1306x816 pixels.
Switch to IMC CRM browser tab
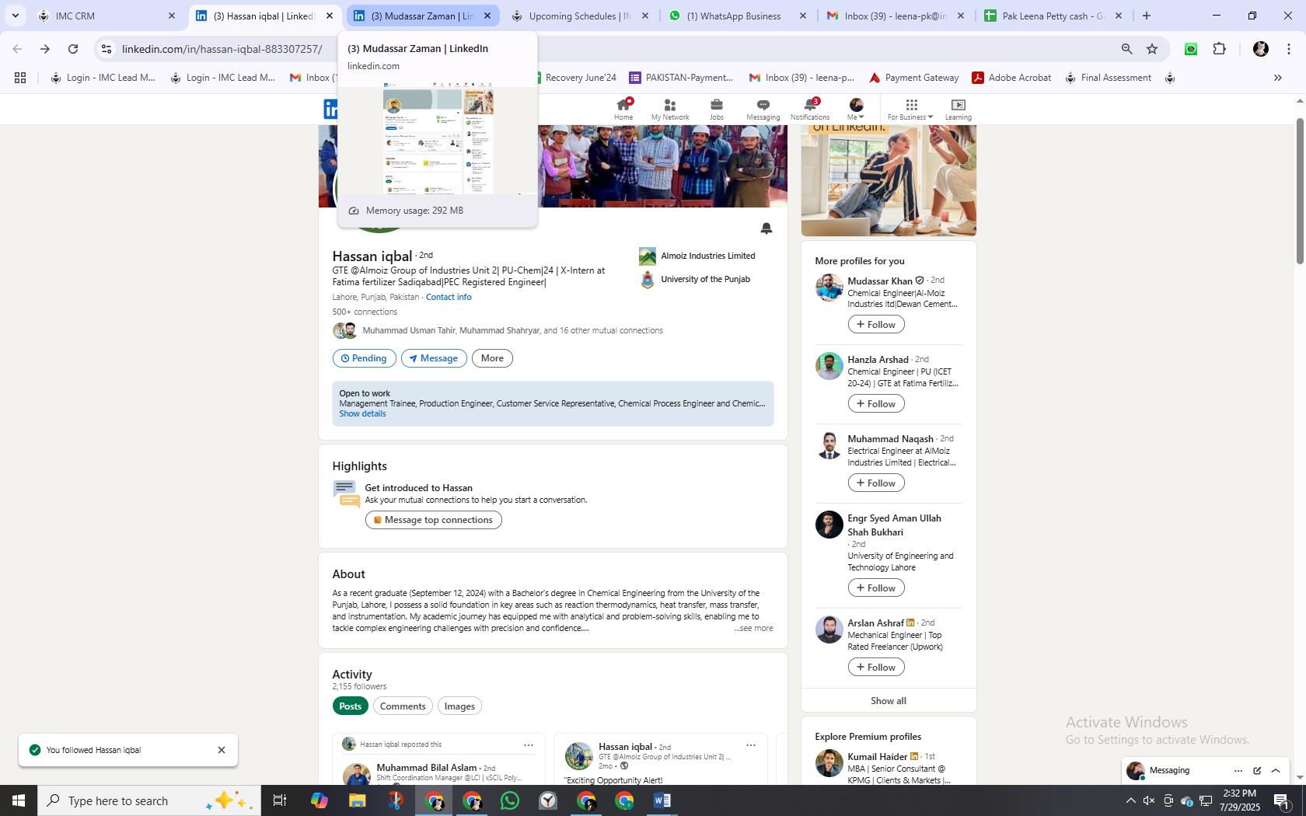pyautogui.click(x=107, y=16)
